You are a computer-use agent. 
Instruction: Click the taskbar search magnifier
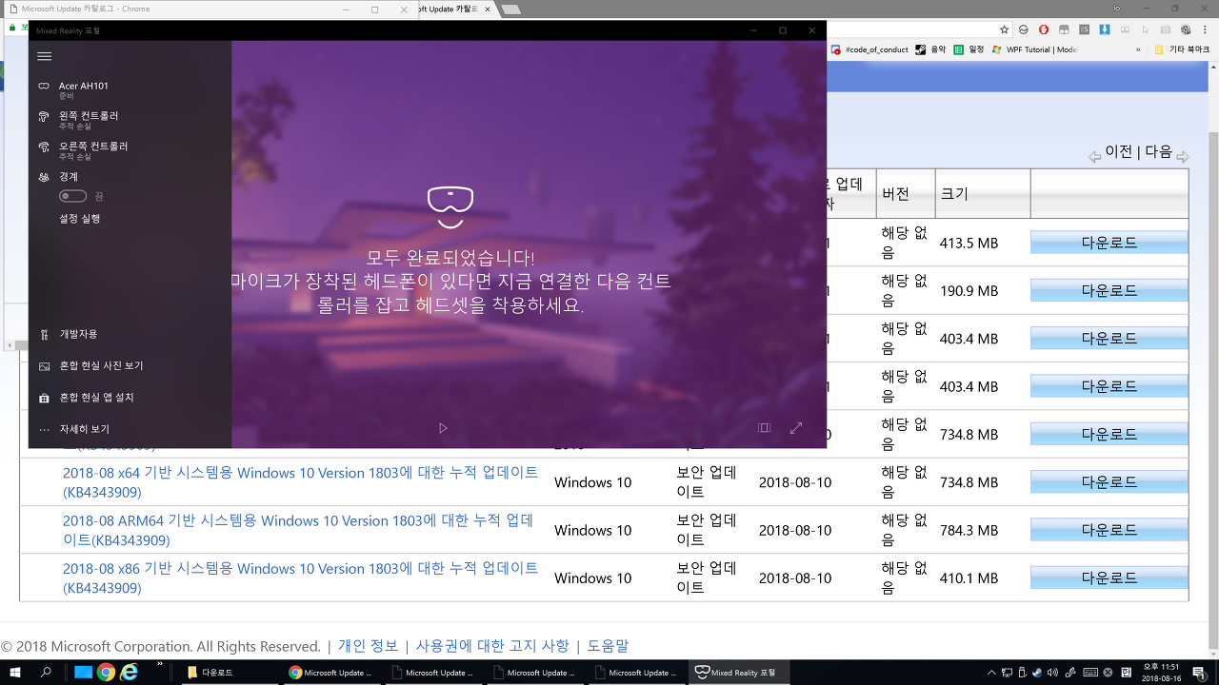click(x=46, y=672)
